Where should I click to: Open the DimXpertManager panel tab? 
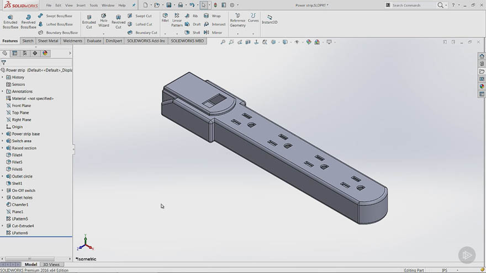point(35,53)
